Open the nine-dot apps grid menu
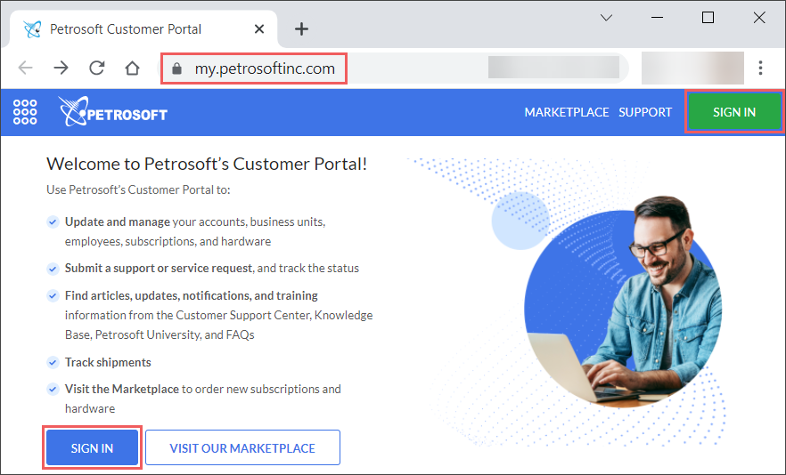This screenshot has height=475, width=786. coord(25,111)
